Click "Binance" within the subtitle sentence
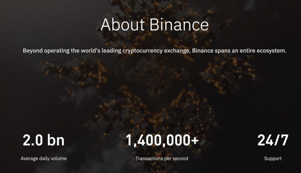Image resolution: width=301 pixels, height=173 pixels. pos(202,51)
